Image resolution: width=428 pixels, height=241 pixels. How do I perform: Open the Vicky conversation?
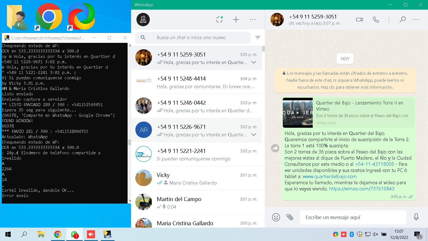pos(197,178)
